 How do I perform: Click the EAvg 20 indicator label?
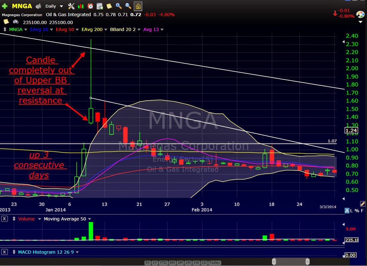39,29
